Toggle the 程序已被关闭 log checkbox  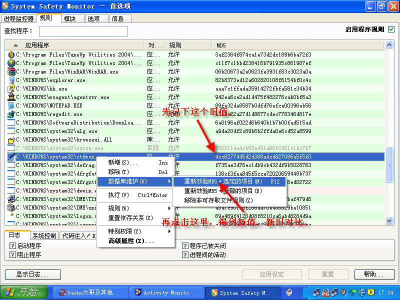(x=185, y=245)
